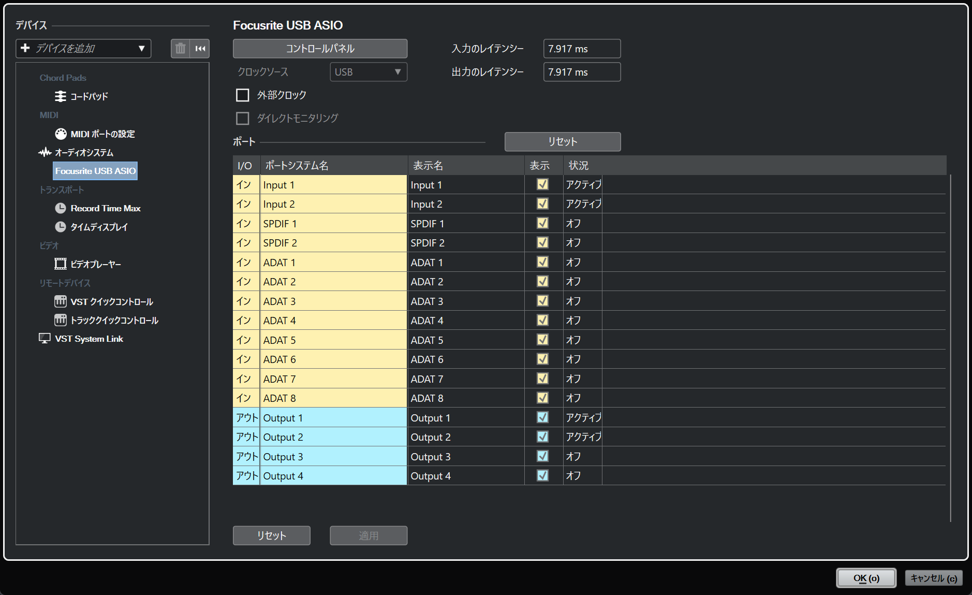Uncheck visibility for Output 1 port
Viewport: 972px width, 595px height.
click(542, 417)
